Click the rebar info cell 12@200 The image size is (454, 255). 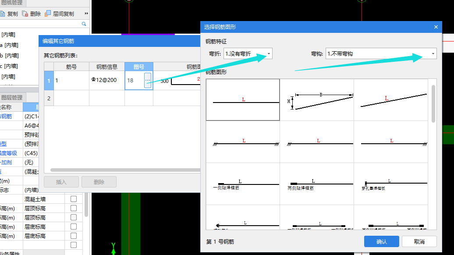[x=107, y=80]
